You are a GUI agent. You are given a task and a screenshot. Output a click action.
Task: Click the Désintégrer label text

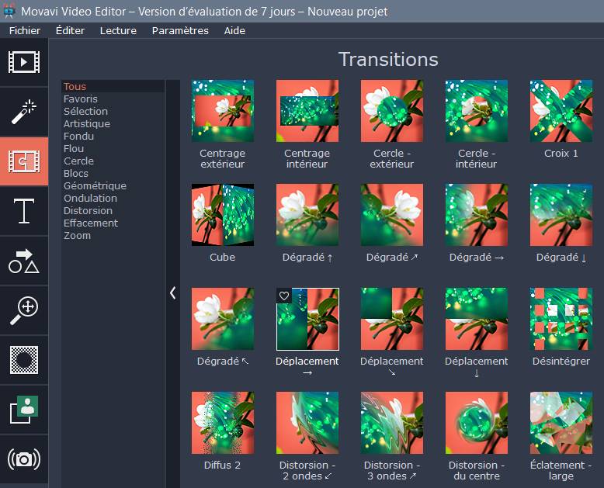click(x=561, y=362)
